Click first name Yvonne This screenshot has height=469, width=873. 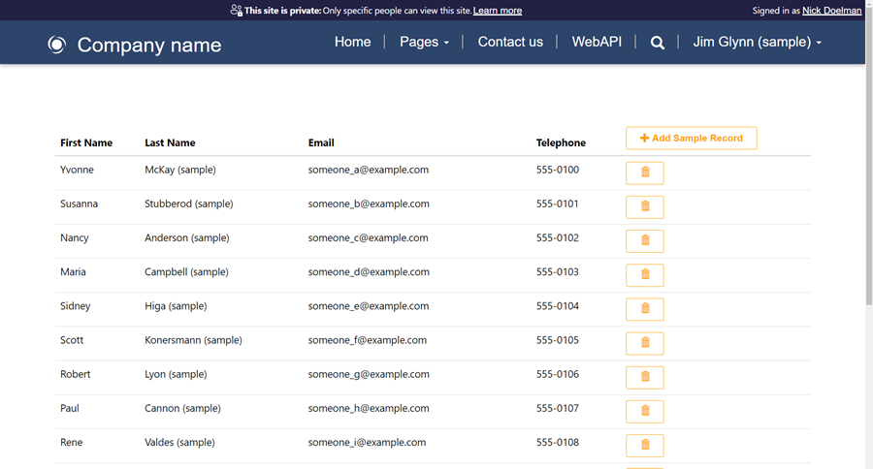tap(77, 170)
